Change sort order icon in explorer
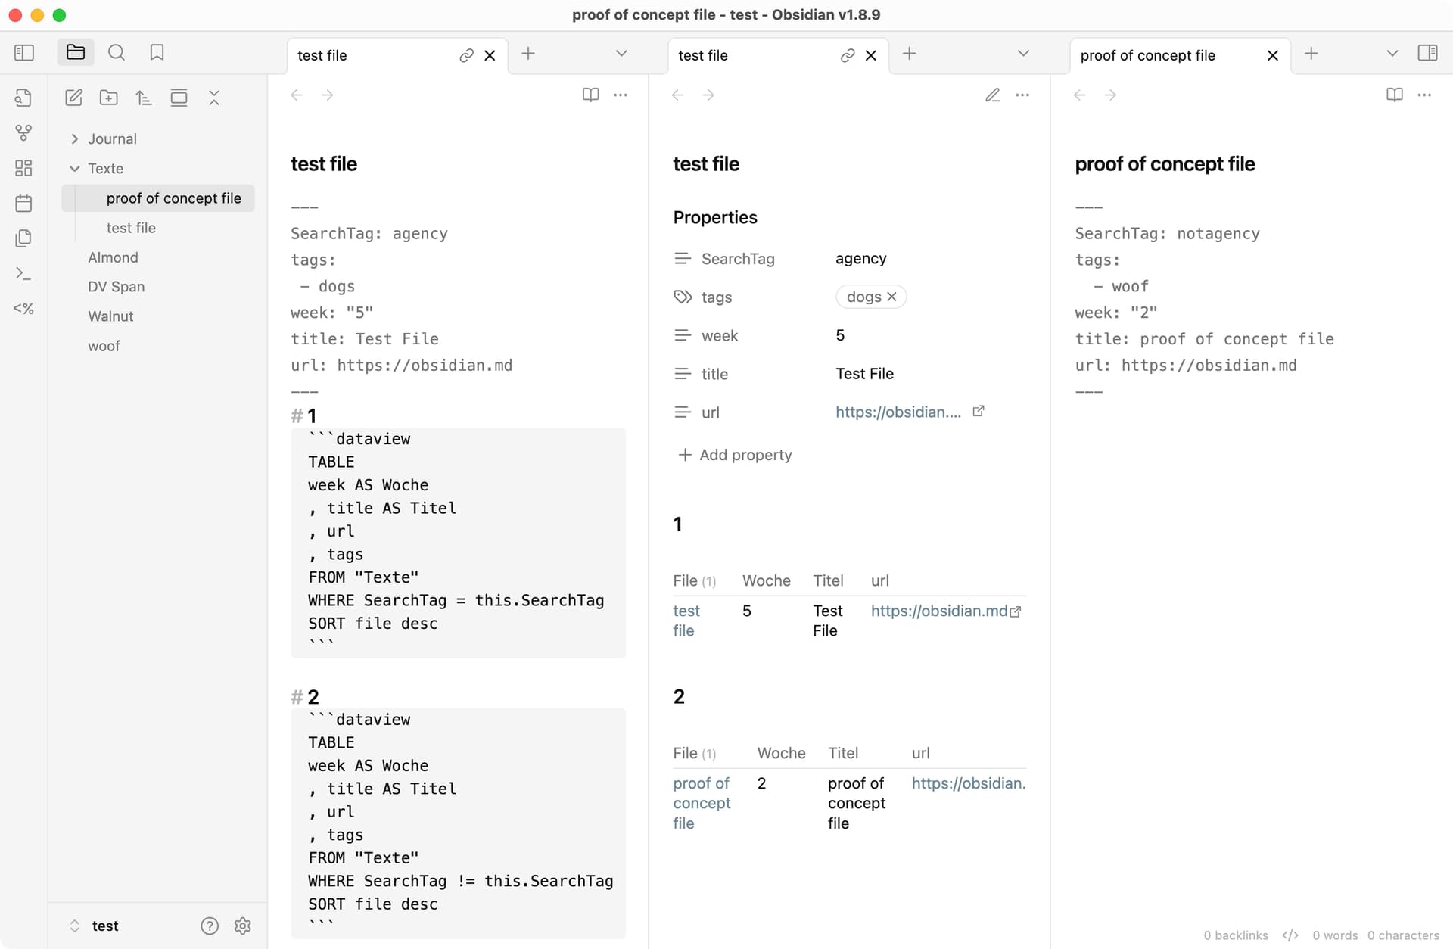The height and width of the screenshot is (949, 1453). pyautogui.click(x=144, y=98)
